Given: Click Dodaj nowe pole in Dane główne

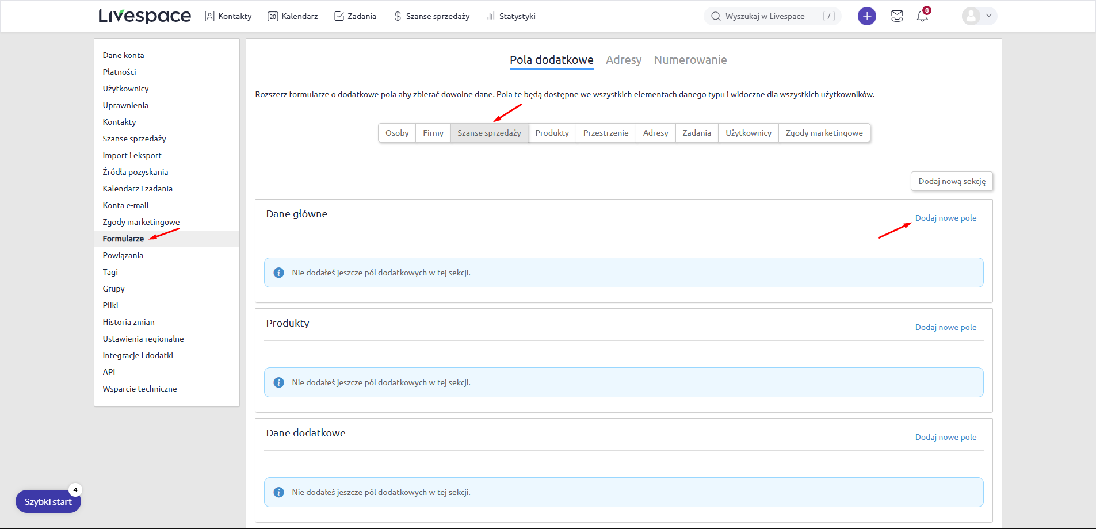Looking at the screenshot, I should [945, 218].
